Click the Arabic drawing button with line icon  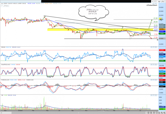pyautogui.click(x=5, y=6)
